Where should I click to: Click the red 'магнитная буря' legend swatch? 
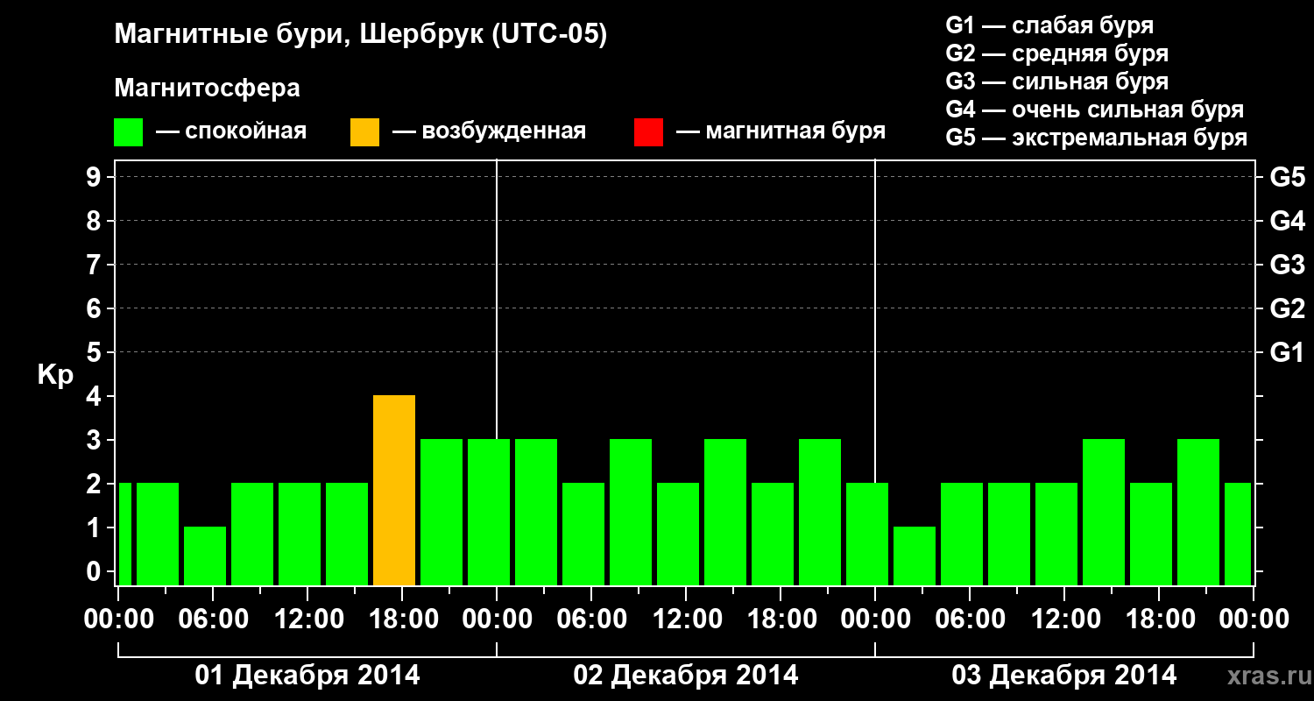(648, 132)
